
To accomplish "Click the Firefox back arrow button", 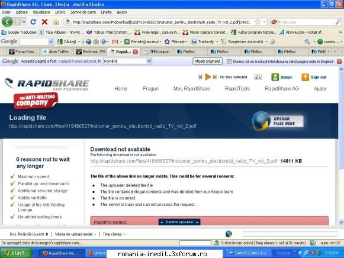I will click(7, 22).
